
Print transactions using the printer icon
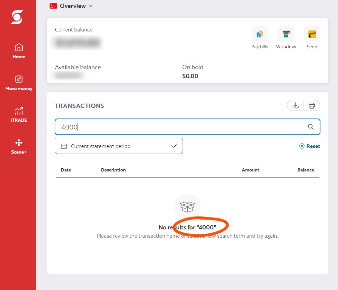[312, 105]
